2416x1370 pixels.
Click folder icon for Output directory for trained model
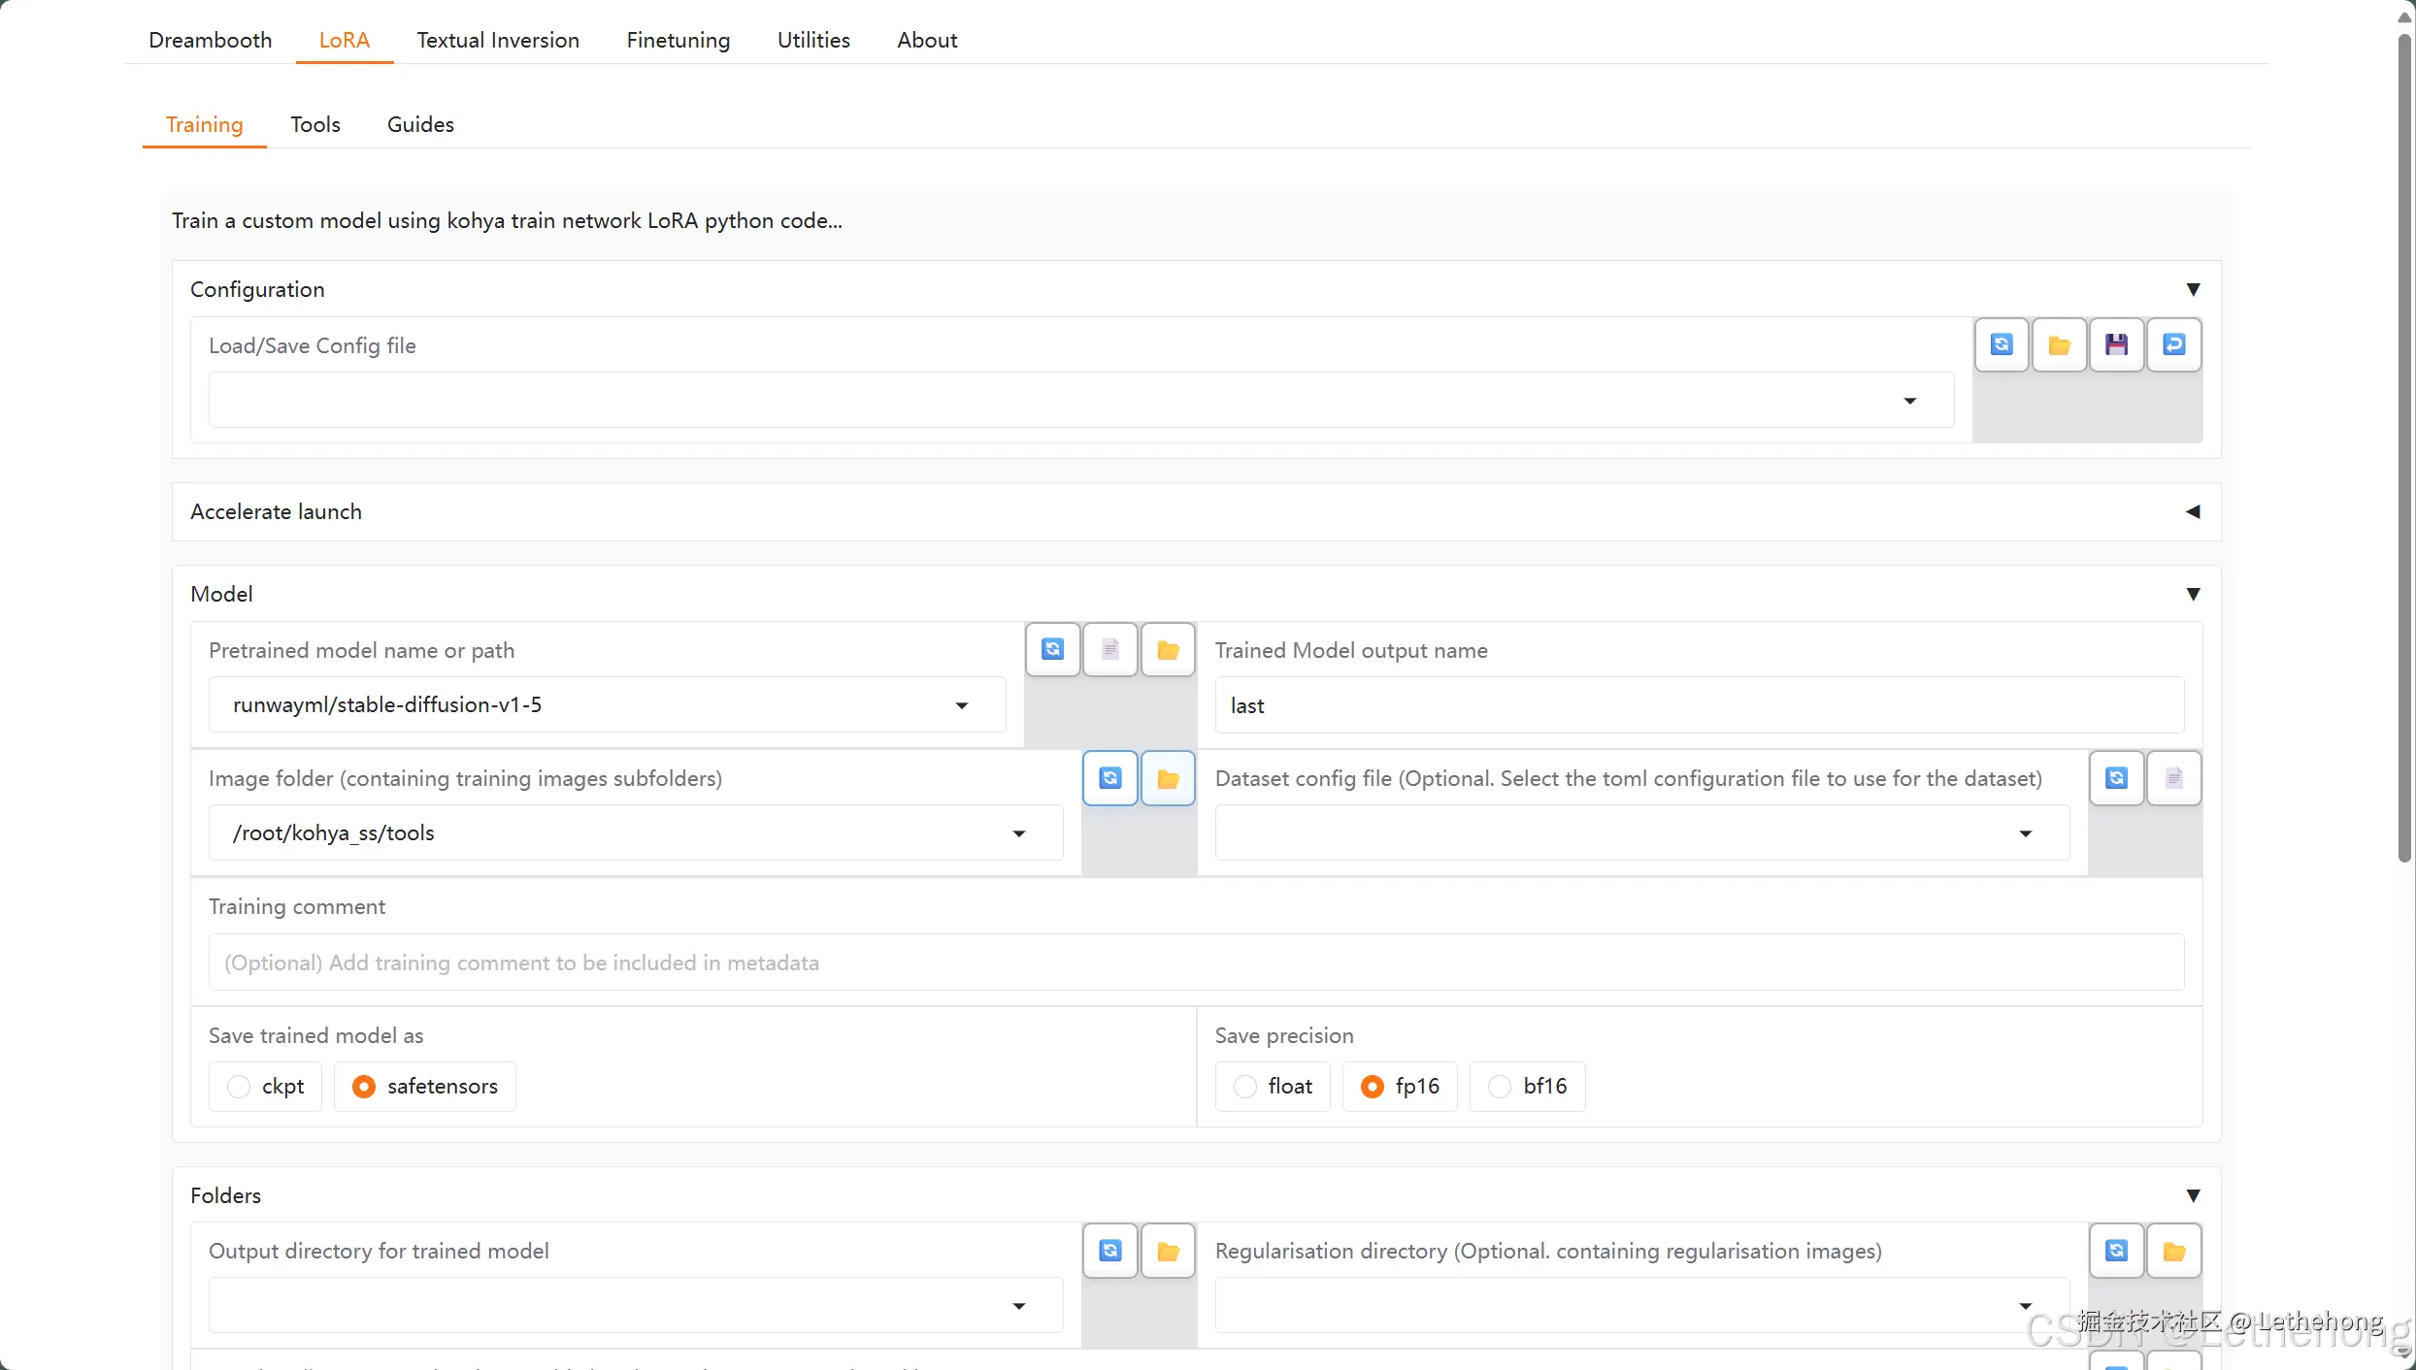tap(1168, 1252)
